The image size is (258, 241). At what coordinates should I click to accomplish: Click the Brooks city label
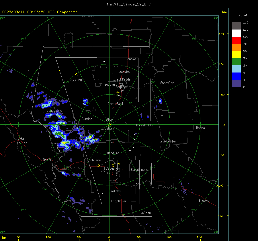pyautogui.click(x=204, y=201)
